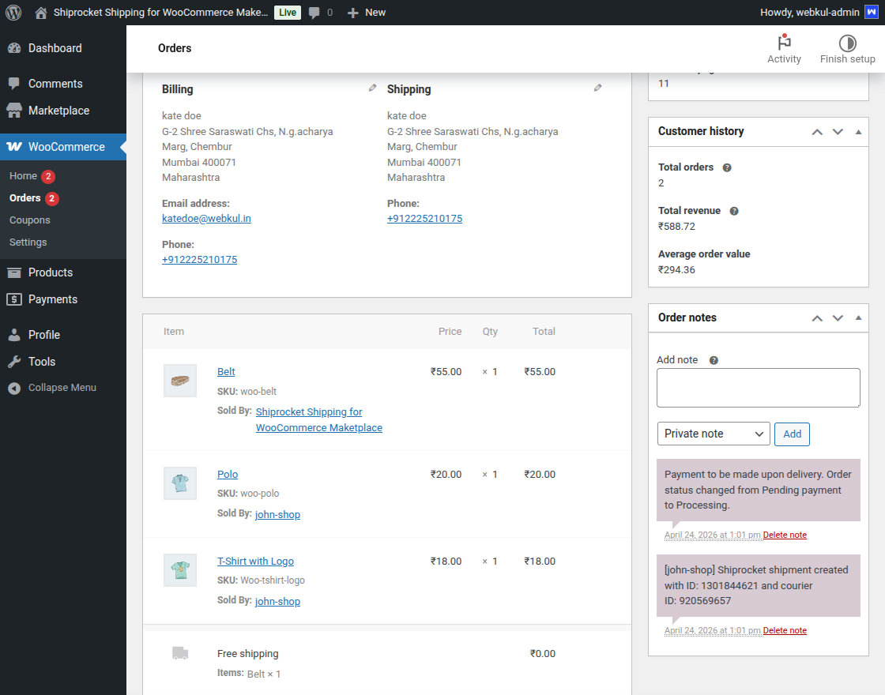
Task: Click the Collapse Menu arrow icon
Action: pos(14,388)
